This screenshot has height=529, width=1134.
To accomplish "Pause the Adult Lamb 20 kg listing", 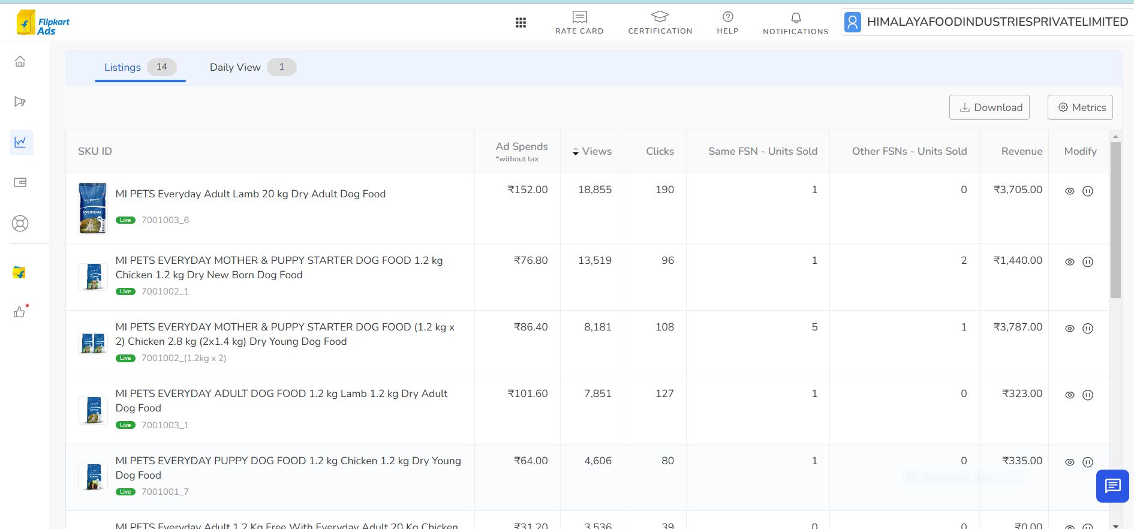I will point(1088,191).
